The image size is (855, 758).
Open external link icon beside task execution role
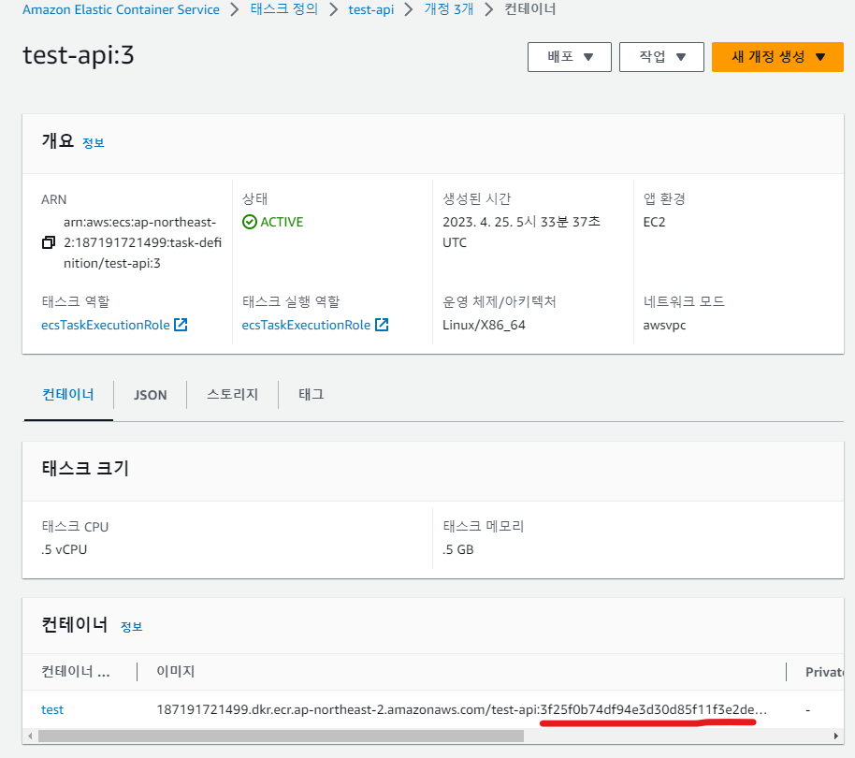pos(382,325)
